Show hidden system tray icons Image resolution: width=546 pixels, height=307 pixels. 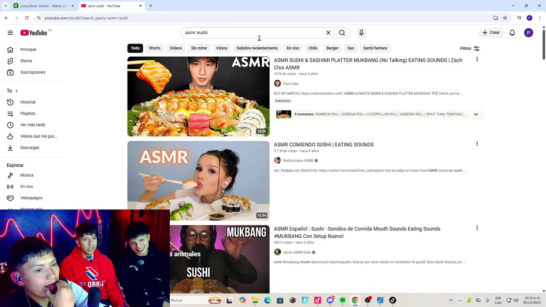(451, 301)
